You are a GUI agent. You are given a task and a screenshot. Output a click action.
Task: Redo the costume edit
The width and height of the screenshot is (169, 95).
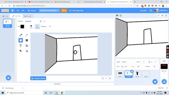coord(44,21)
